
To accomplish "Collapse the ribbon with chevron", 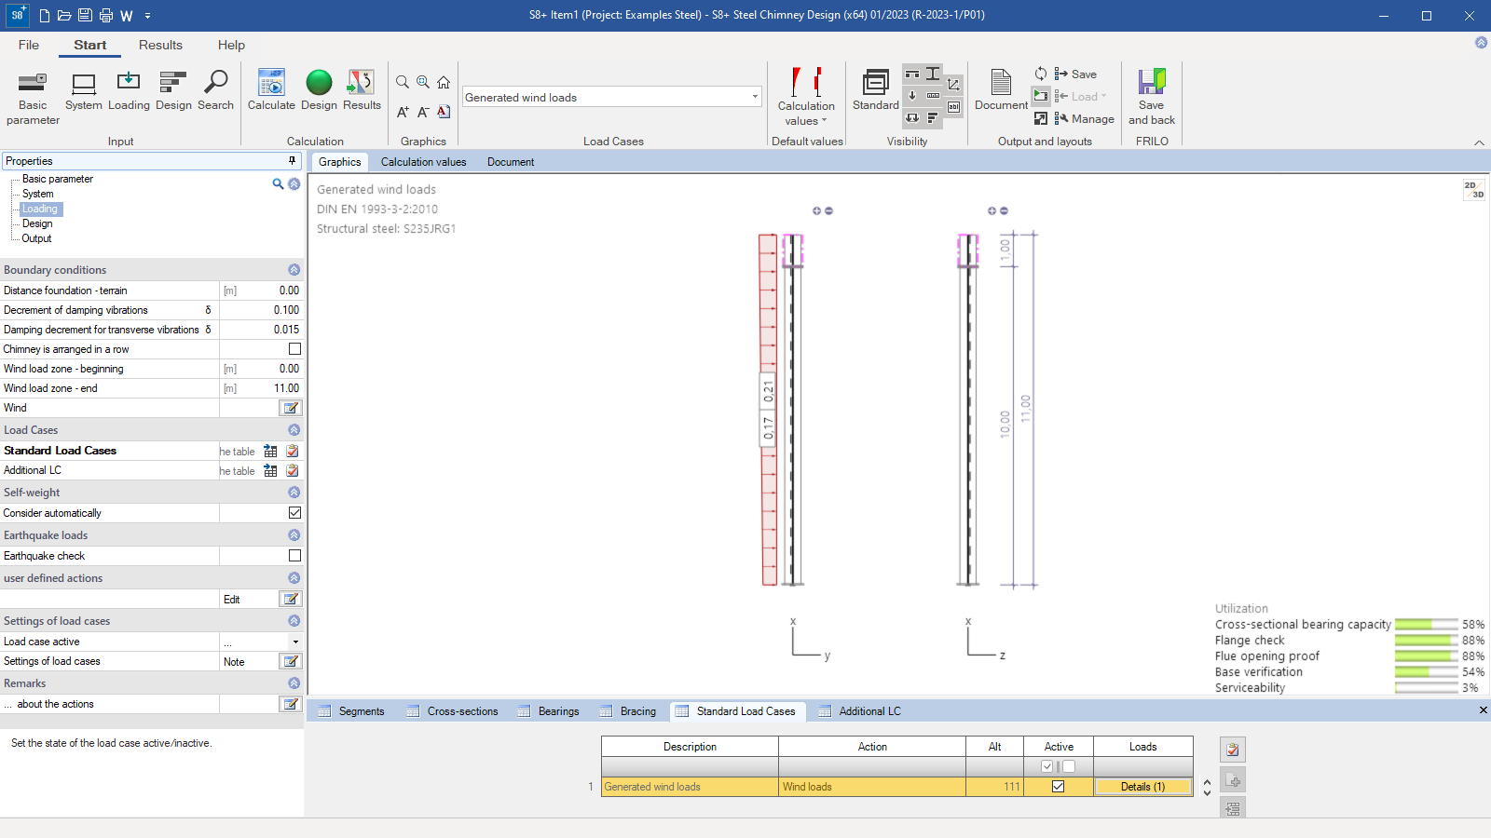I will coord(1479,142).
